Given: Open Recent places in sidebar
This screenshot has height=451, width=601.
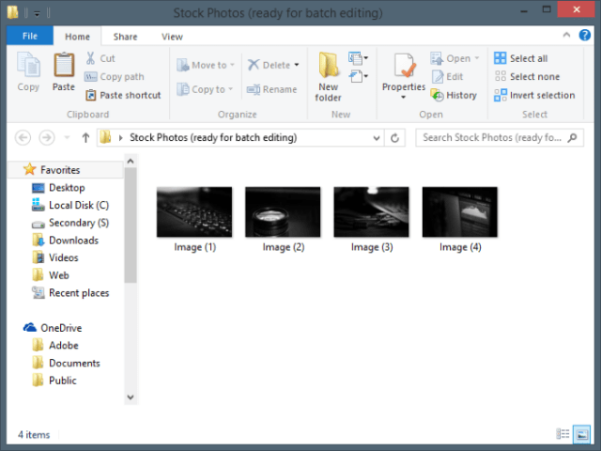Looking at the screenshot, I should 70,293.
